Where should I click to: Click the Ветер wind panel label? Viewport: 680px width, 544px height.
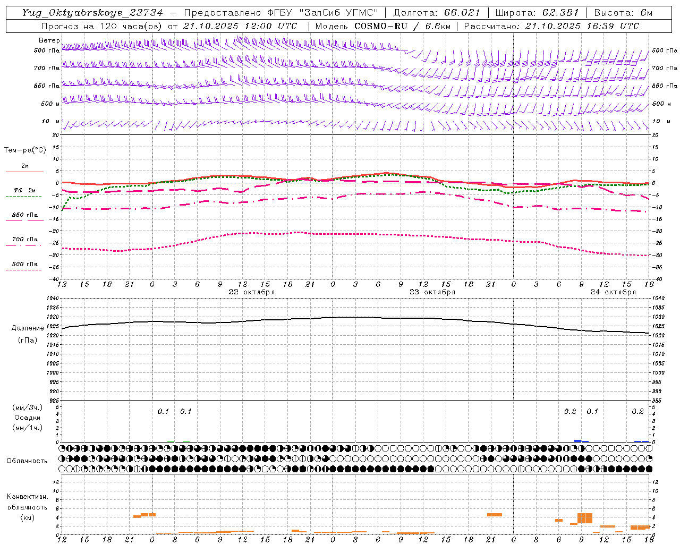49,40
